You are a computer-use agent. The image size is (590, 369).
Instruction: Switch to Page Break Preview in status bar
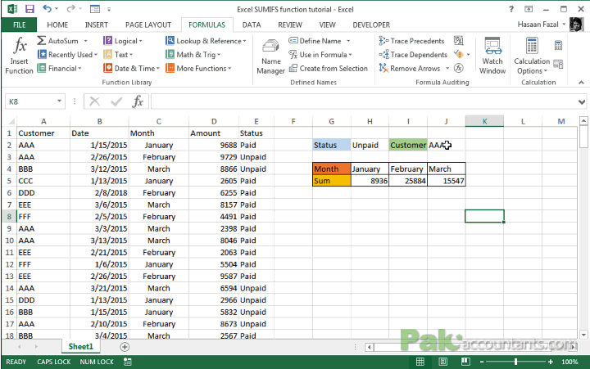(465, 362)
